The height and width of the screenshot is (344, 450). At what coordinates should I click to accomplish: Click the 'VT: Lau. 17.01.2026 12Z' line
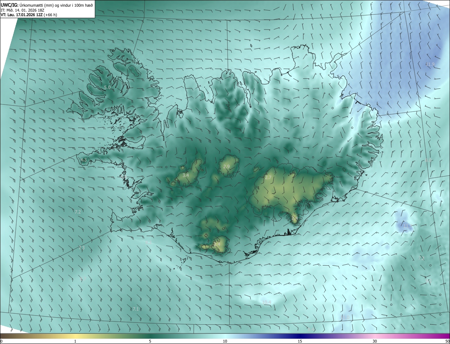tap(29, 15)
